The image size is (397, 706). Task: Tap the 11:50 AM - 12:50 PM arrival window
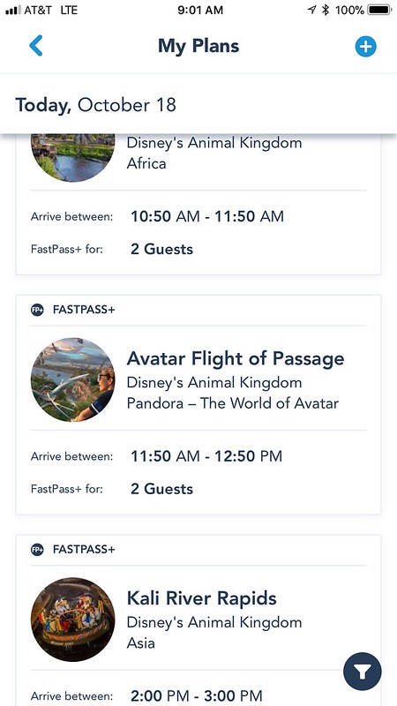coord(206,456)
